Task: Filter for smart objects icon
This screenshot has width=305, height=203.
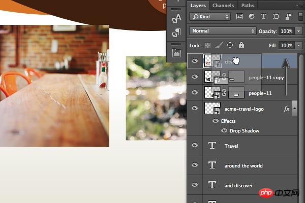Action: tap(288, 17)
